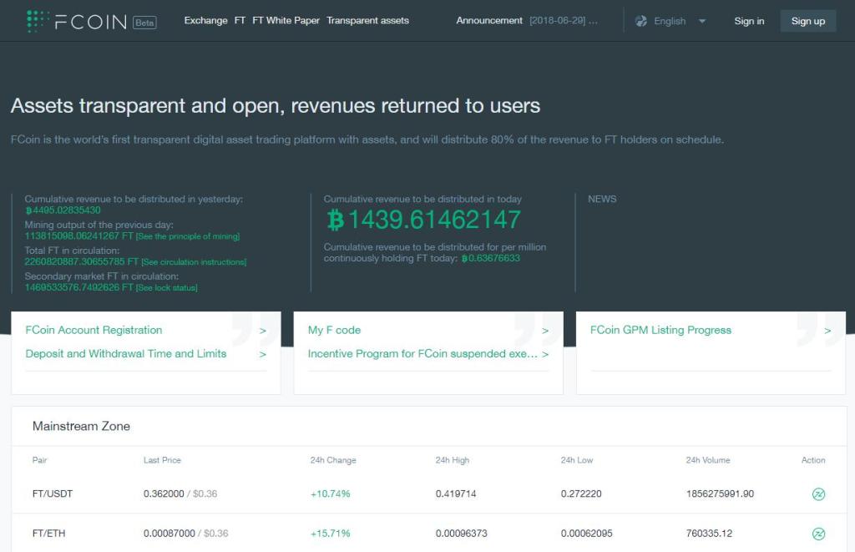Select the FT/USDT pair
Image resolution: width=855 pixels, height=552 pixels.
[x=53, y=494]
